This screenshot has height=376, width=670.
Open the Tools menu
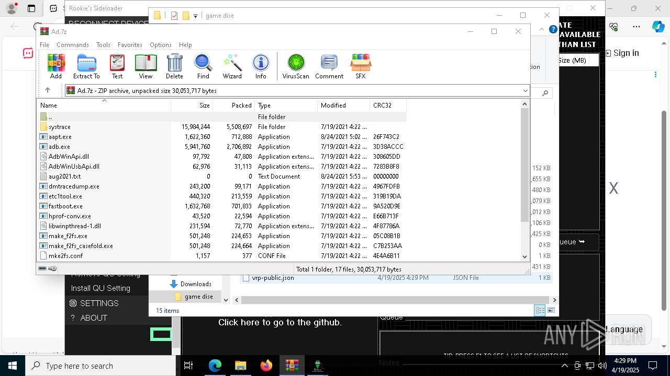[x=103, y=45]
